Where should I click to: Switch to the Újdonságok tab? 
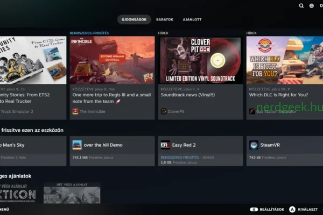coord(134,19)
